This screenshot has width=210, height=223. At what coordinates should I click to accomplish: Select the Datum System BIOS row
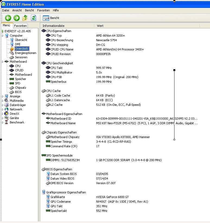pos(77,174)
